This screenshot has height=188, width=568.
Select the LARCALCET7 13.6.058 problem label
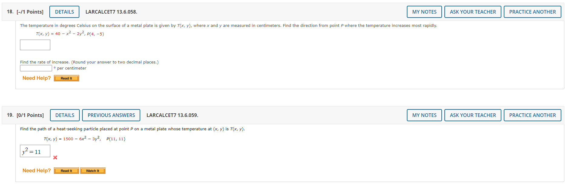[x=111, y=12]
